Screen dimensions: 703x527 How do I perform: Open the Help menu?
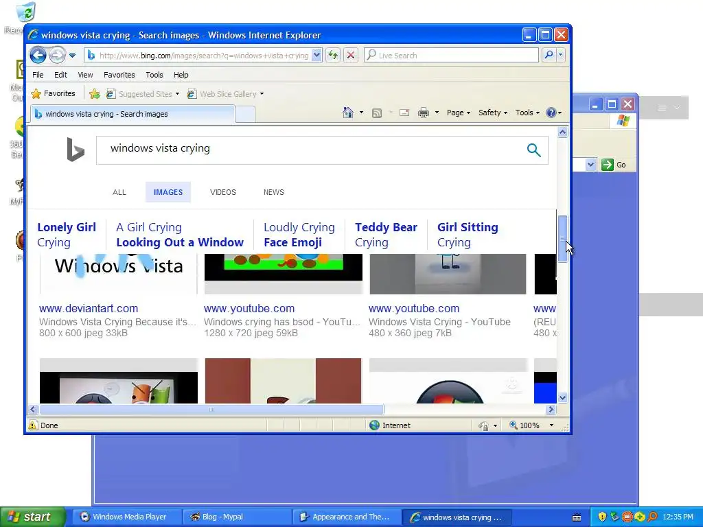(181, 75)
